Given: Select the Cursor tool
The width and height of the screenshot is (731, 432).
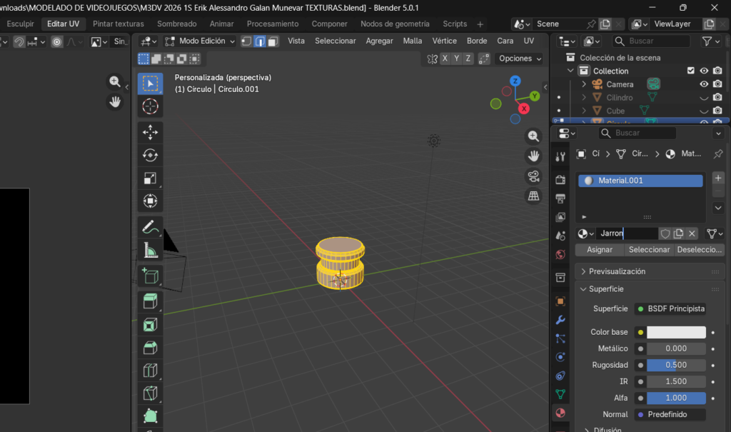Looking at the screenshot, I should [150, 106].
